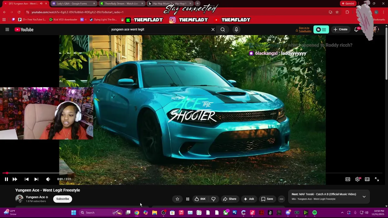Open the YouTube guide hamburger menu
Image resolution: width=388 pixels, height=218 pixels.
(x=7, y=29)
